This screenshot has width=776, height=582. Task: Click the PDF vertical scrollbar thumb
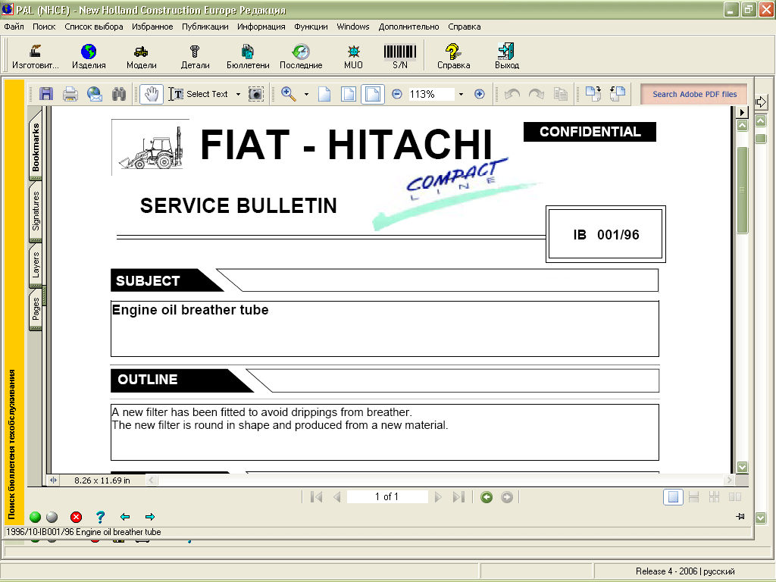point(743,190)
